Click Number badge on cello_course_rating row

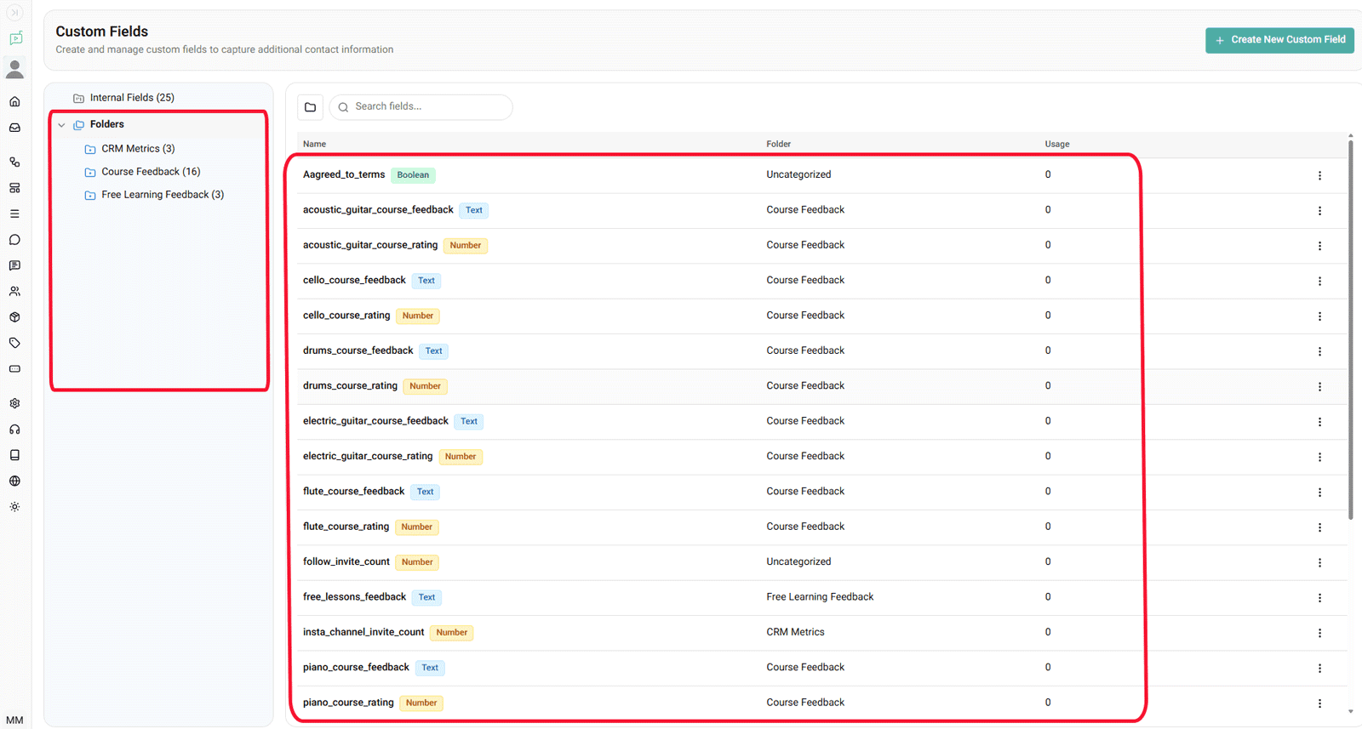click(x=418, y=316)
